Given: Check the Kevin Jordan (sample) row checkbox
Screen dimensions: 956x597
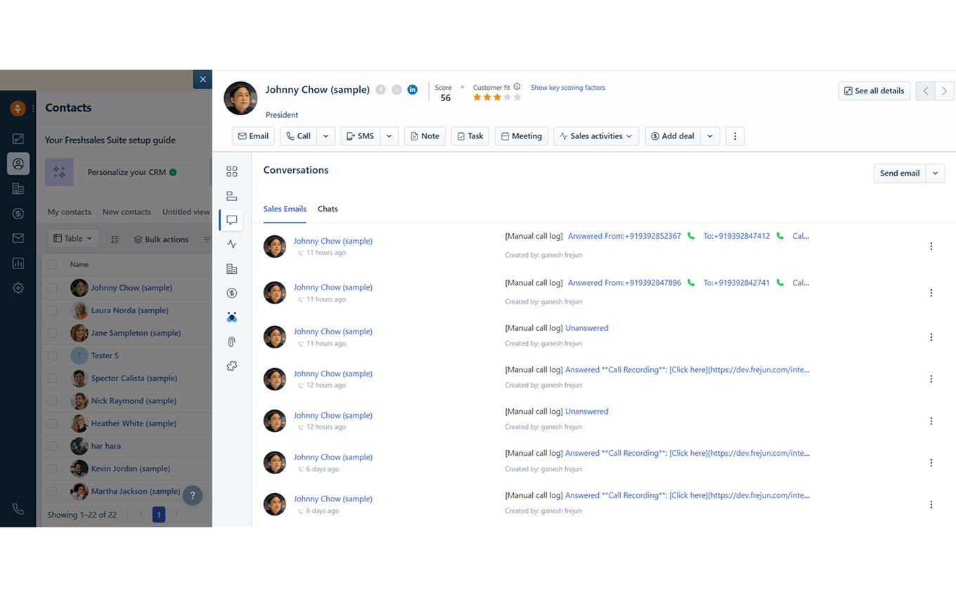Looking at the screenshot, I should tap(53, 468).
